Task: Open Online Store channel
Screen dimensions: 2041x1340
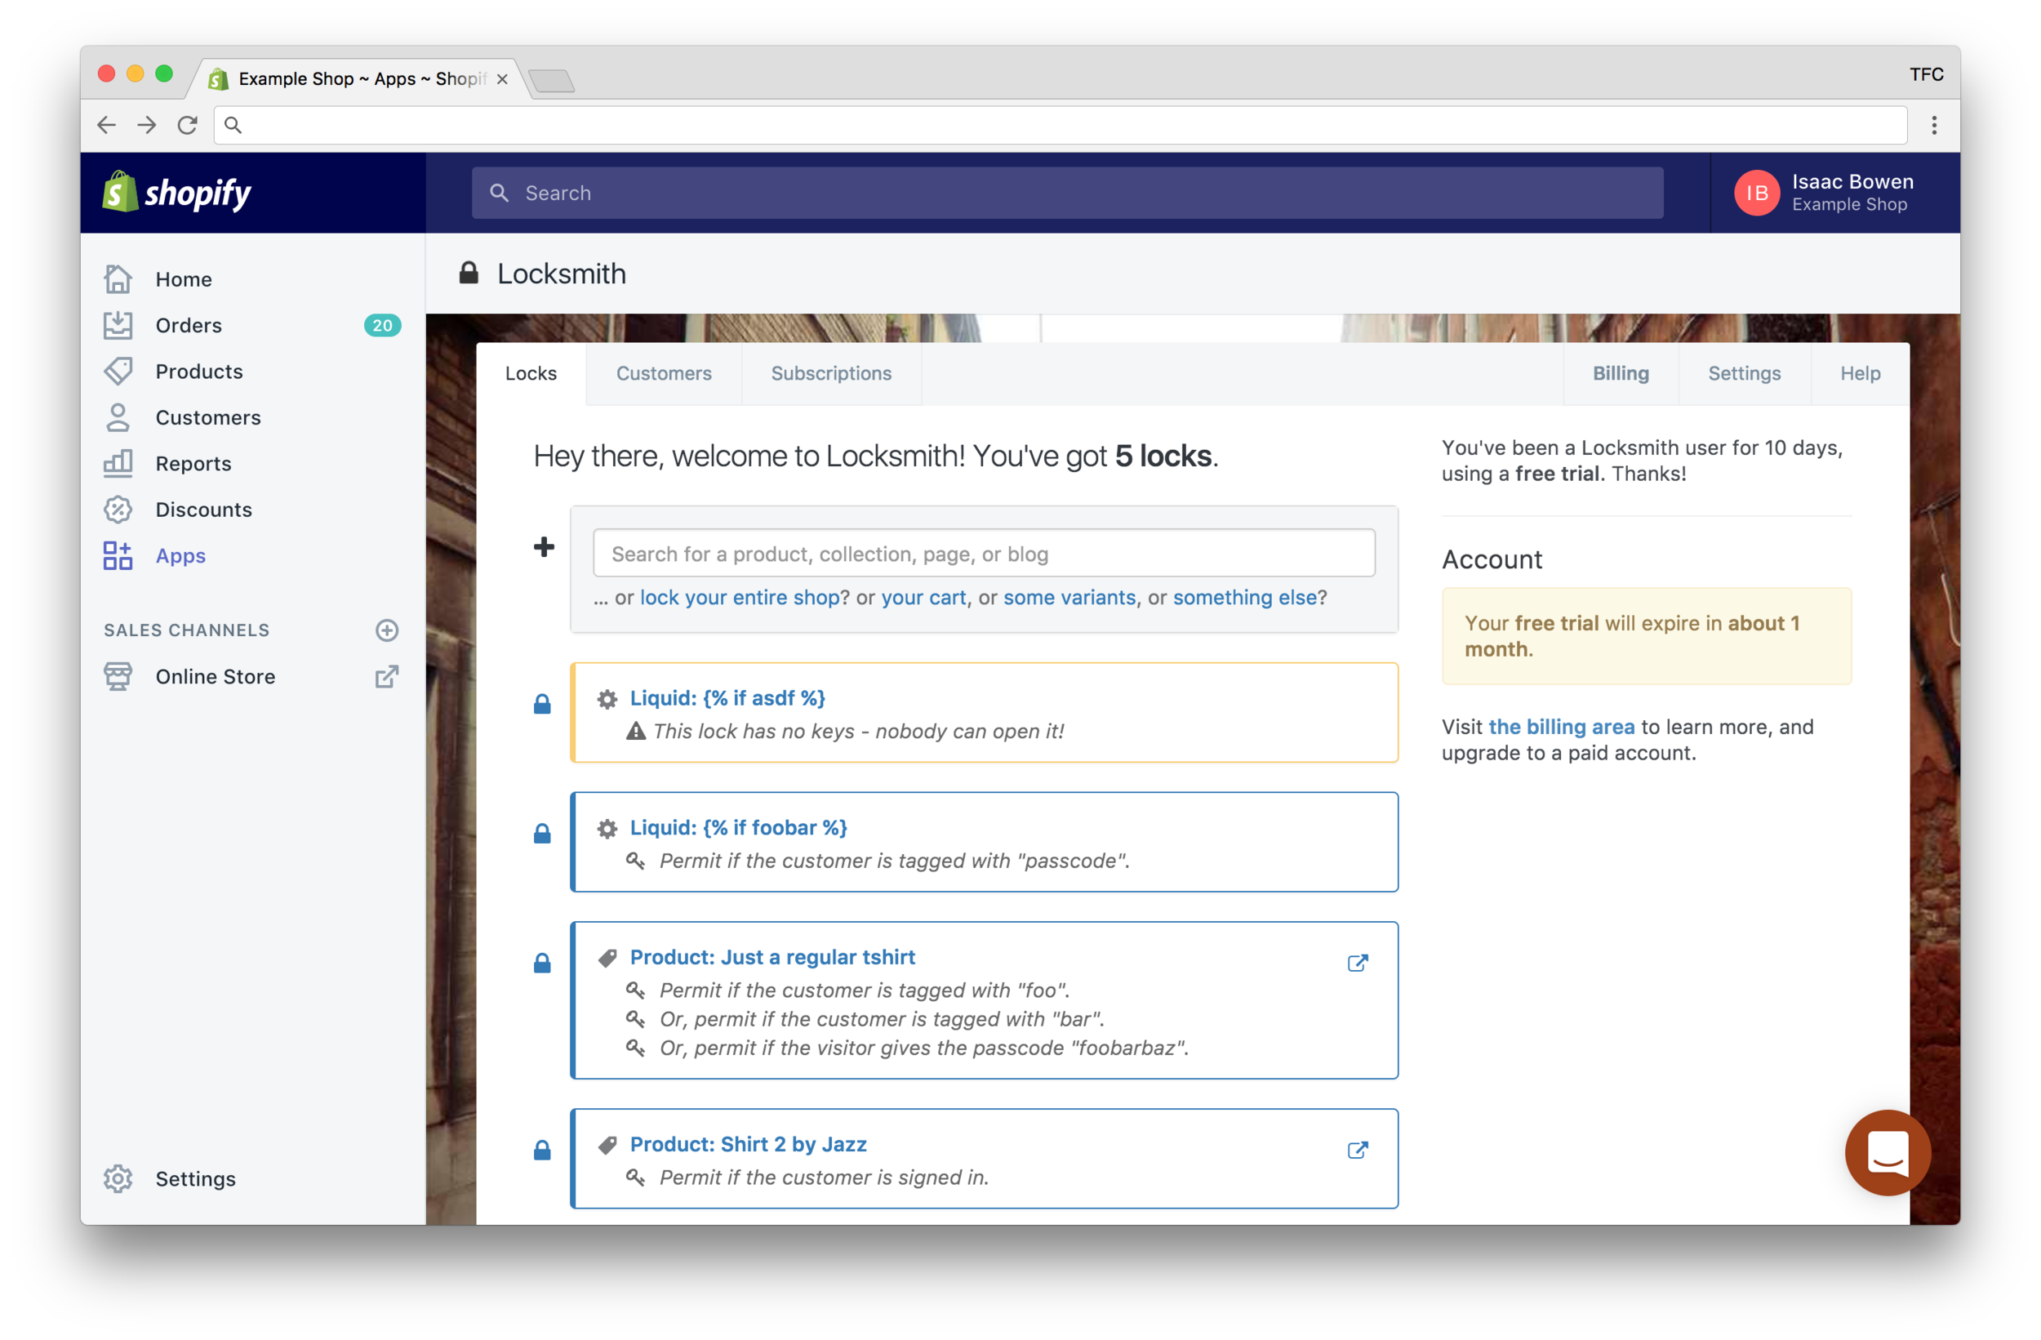Action: tap(216, 677)
